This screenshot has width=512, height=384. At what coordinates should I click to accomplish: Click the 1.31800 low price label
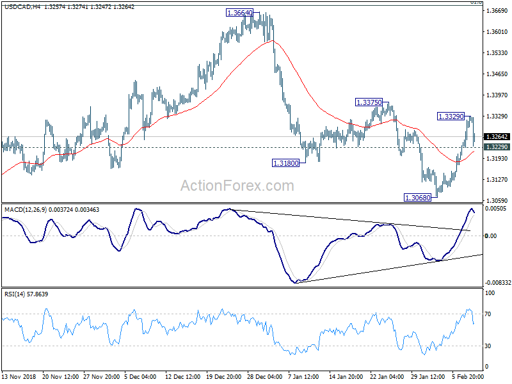pos(285,163)
